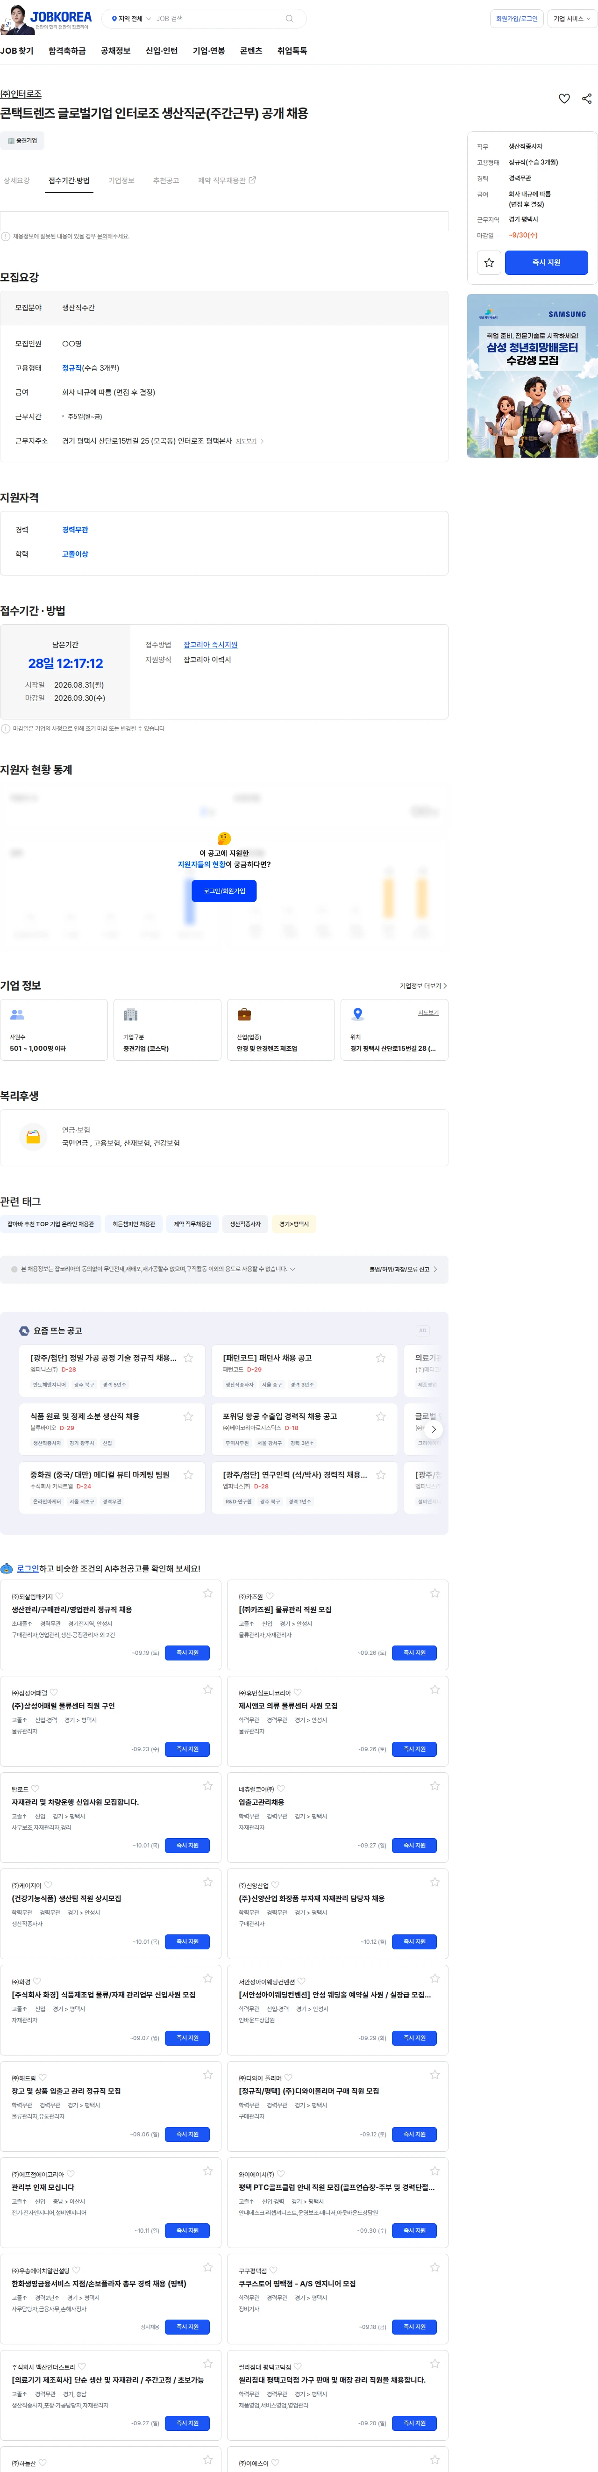Open 지도보기 next to 근무지주소
Image resolution: width=598 pixels, height=2472 pixels.
(249, 441)
